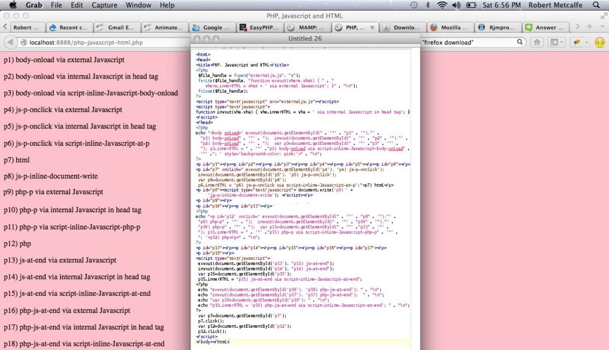The height and width of the screenshot is (350, 609).
Task: Open the Help menu
Action: [167, 5]
